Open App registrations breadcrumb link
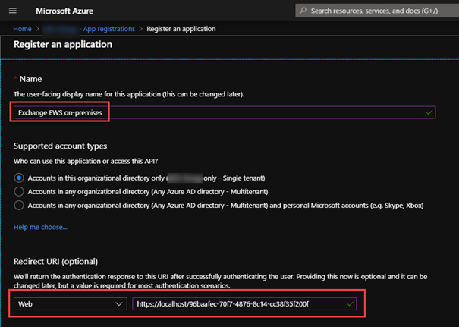 [109, 29]
